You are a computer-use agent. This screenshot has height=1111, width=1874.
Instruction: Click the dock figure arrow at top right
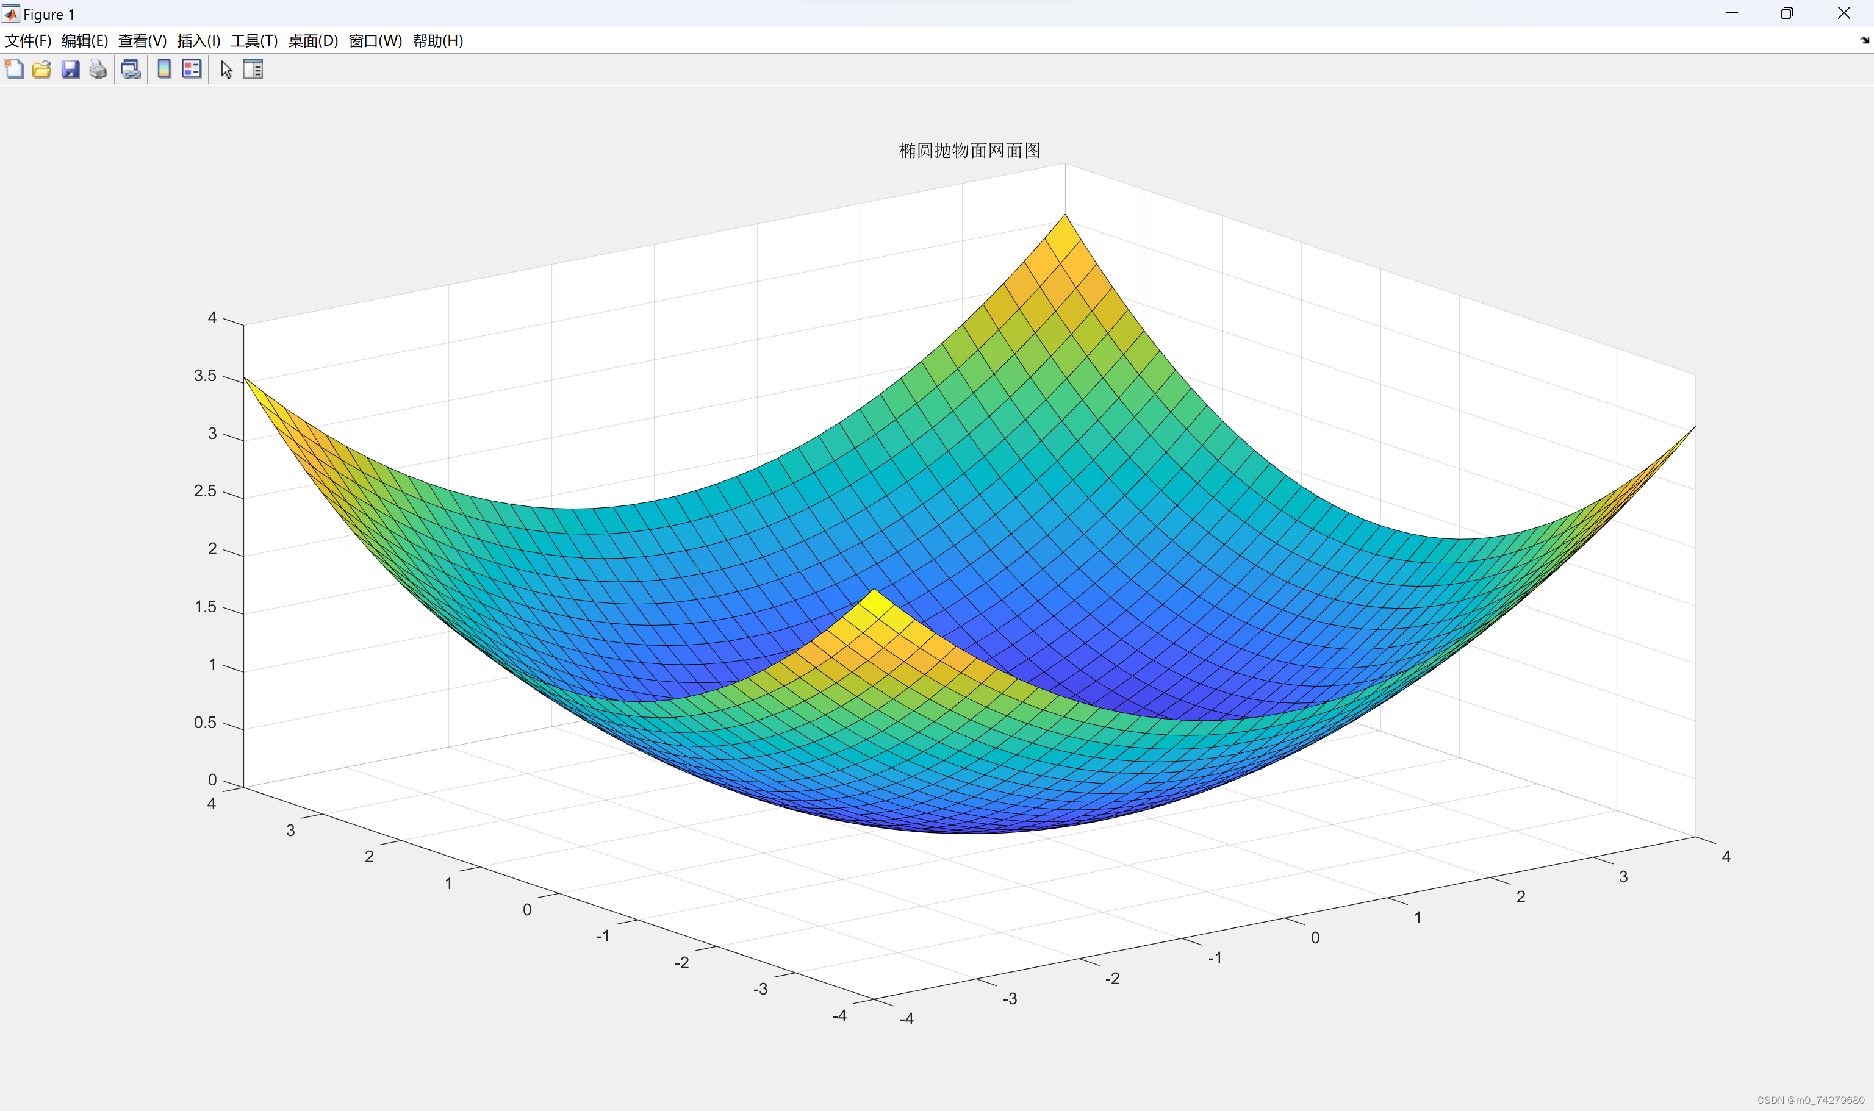click(1864, 40)
